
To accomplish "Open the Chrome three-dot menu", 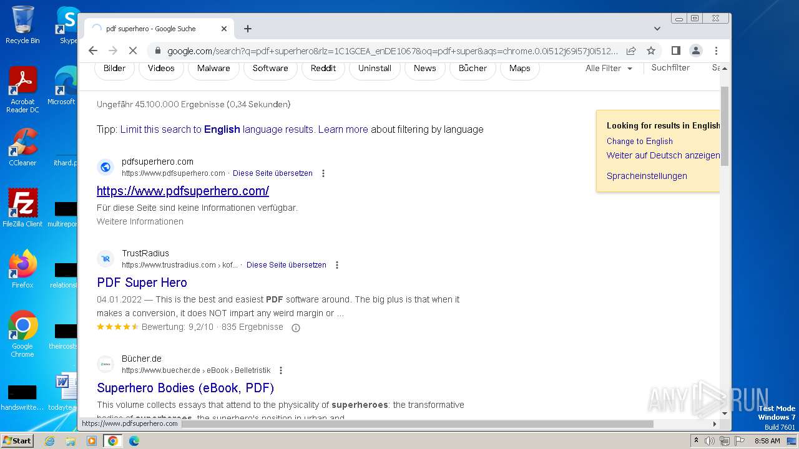I will coord(716,51).
